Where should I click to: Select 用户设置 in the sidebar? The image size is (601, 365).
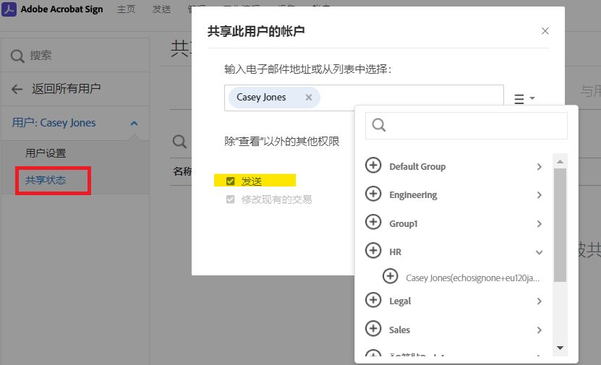(x=46, y=153)
